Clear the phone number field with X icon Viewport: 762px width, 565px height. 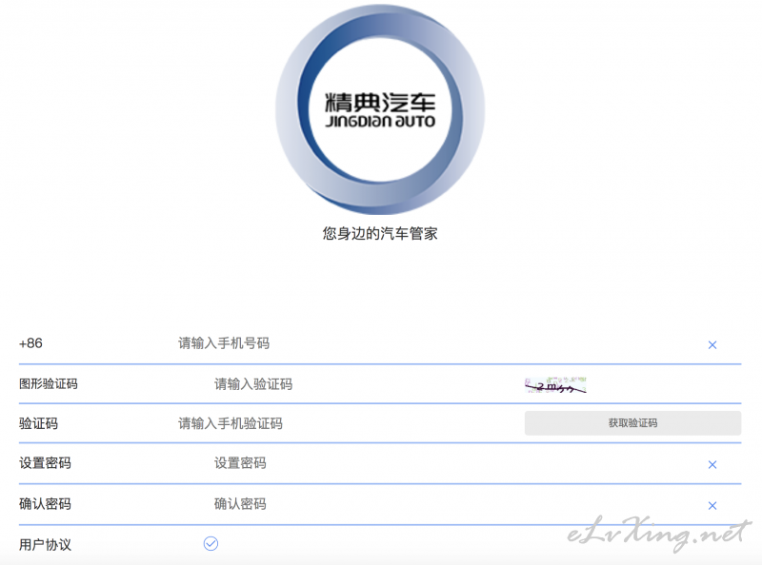click(712, 344)
